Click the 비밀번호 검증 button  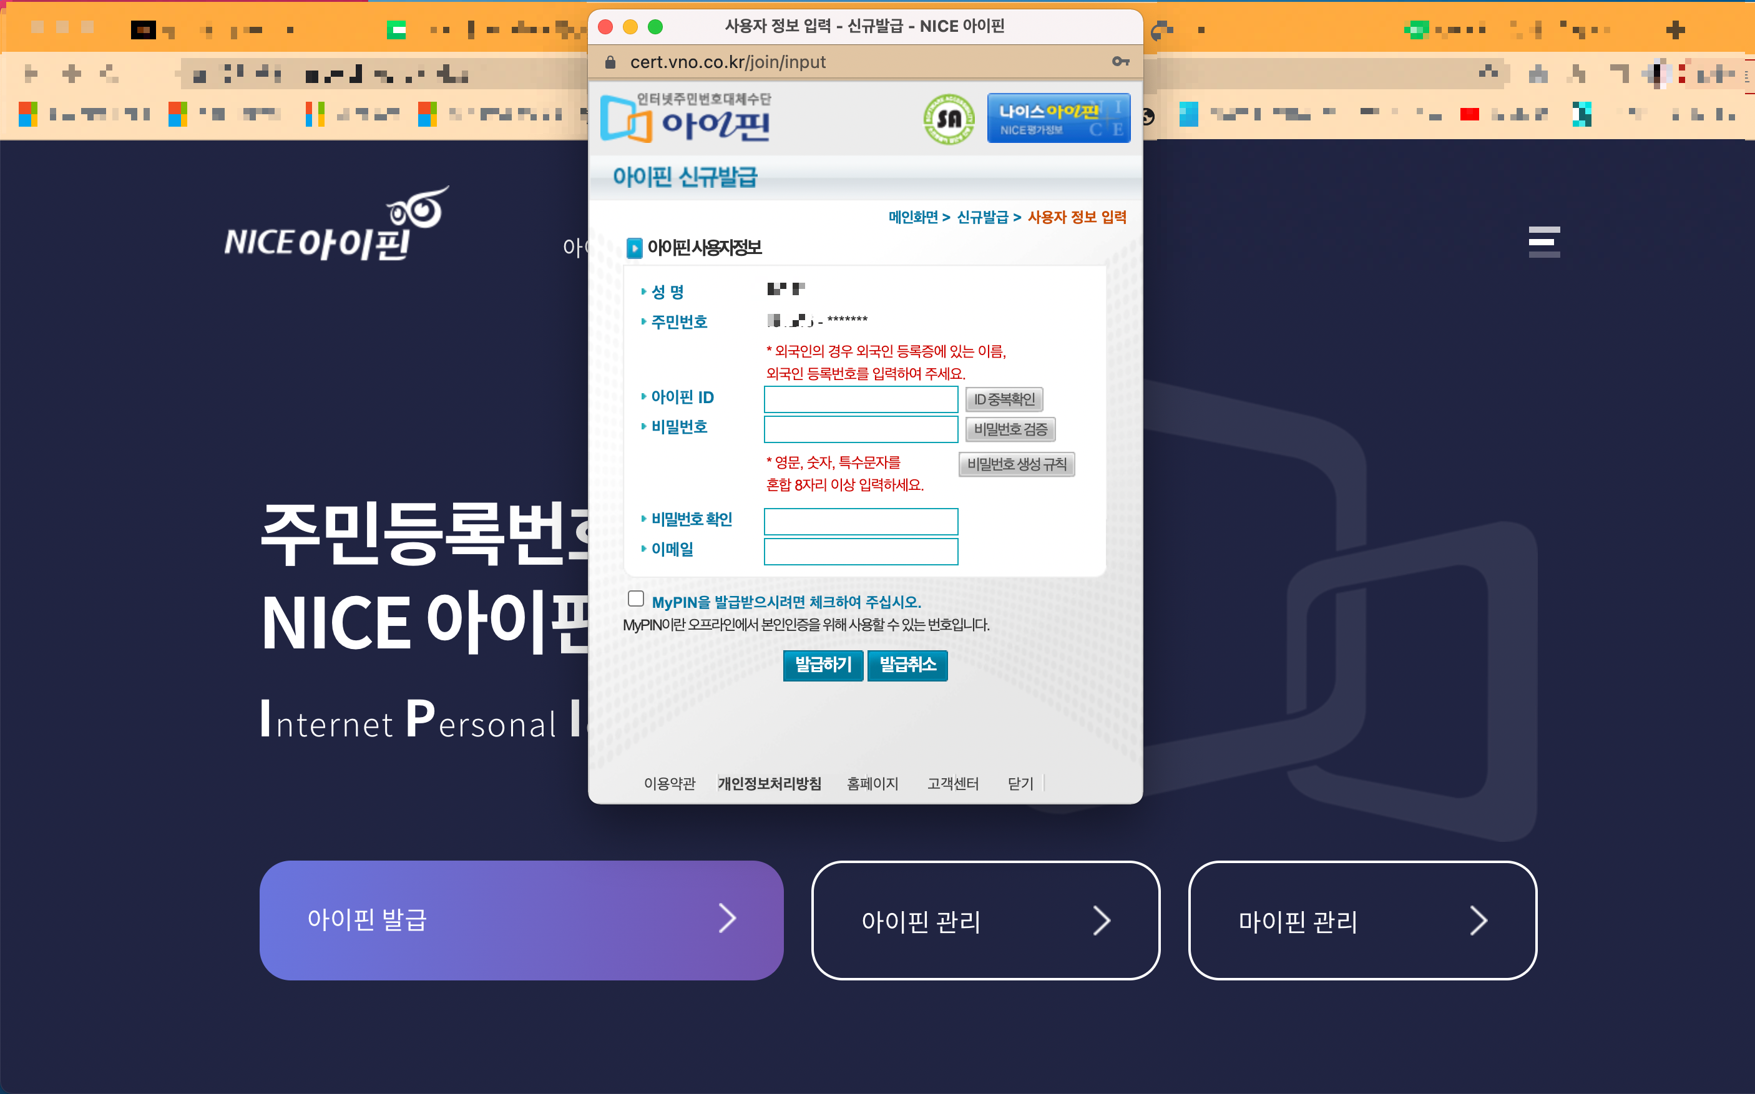[1010, 429]
